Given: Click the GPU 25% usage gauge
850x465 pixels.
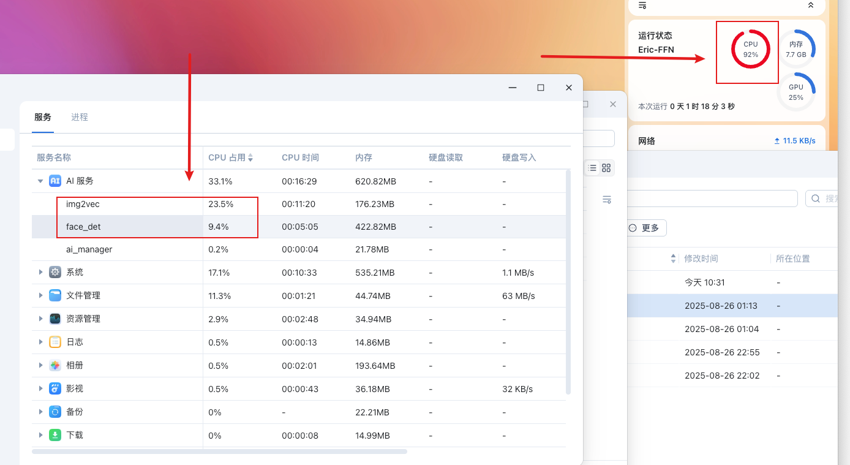Looking at the screenshot, I should click(x=796, y=92).
